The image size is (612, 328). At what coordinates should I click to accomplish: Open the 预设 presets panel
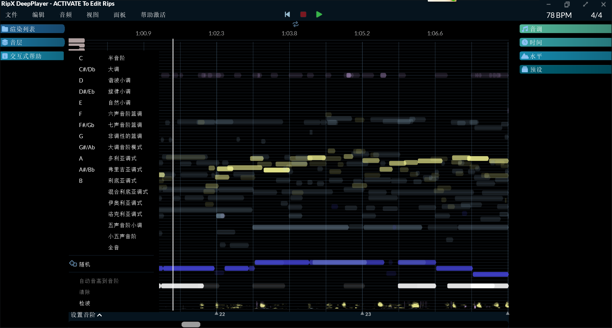coord(565,69)
